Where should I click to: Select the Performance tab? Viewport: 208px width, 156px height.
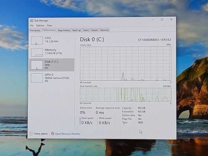point(49,30)
